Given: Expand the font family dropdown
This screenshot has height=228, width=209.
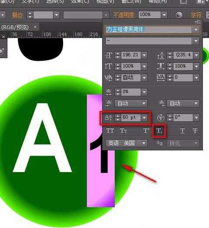Looking at the screenshot, I should 196,29.
